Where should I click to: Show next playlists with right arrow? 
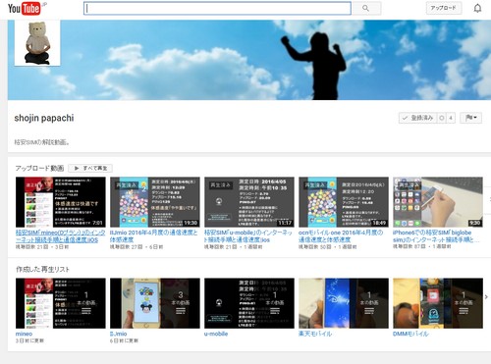click(486, 296)
